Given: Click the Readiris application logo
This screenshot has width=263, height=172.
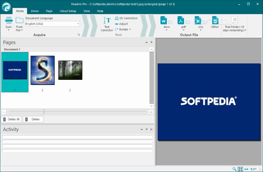Looking at the screenshot, I should click(x=7, y=7).
